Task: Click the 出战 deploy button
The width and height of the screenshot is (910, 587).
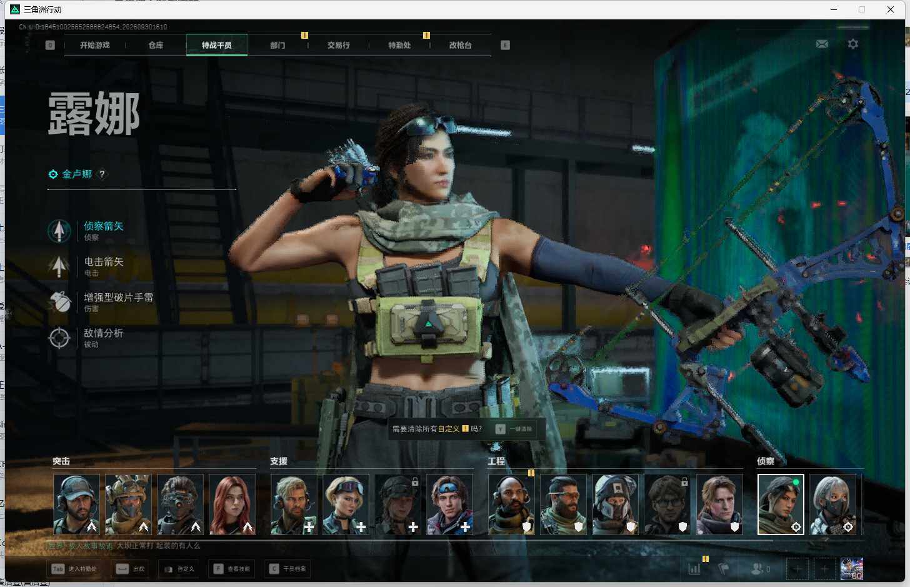Action: pyautogui.click(x=131, y=569)
